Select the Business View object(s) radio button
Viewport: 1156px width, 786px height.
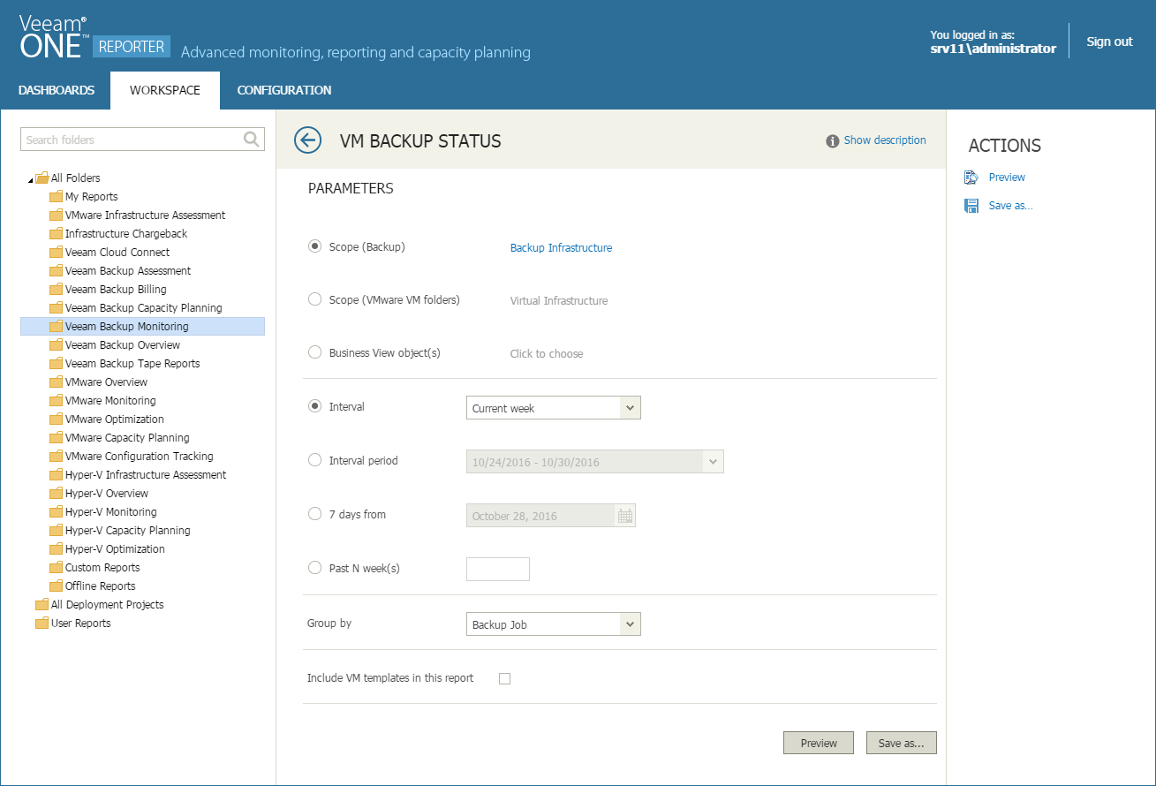pyautogui.click(x=314, y=352)
